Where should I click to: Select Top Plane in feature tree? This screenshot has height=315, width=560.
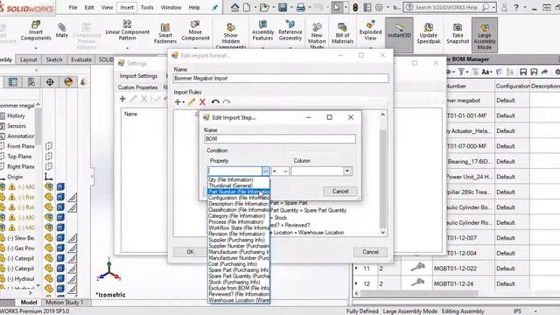[19, 157]
